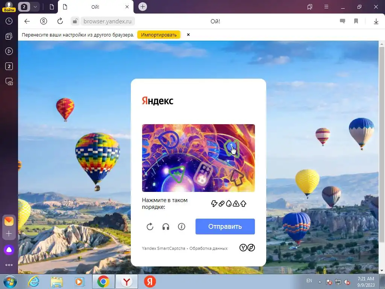Reload the current page
Screen dimensions: 385x289
point(60,21)
